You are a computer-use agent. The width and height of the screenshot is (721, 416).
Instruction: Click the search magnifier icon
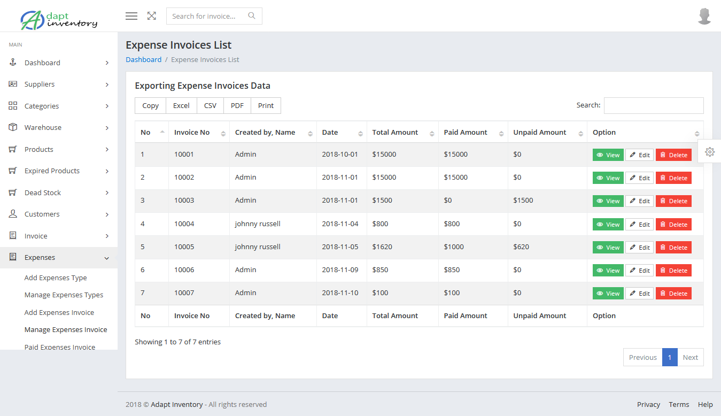tap(252, 16)
